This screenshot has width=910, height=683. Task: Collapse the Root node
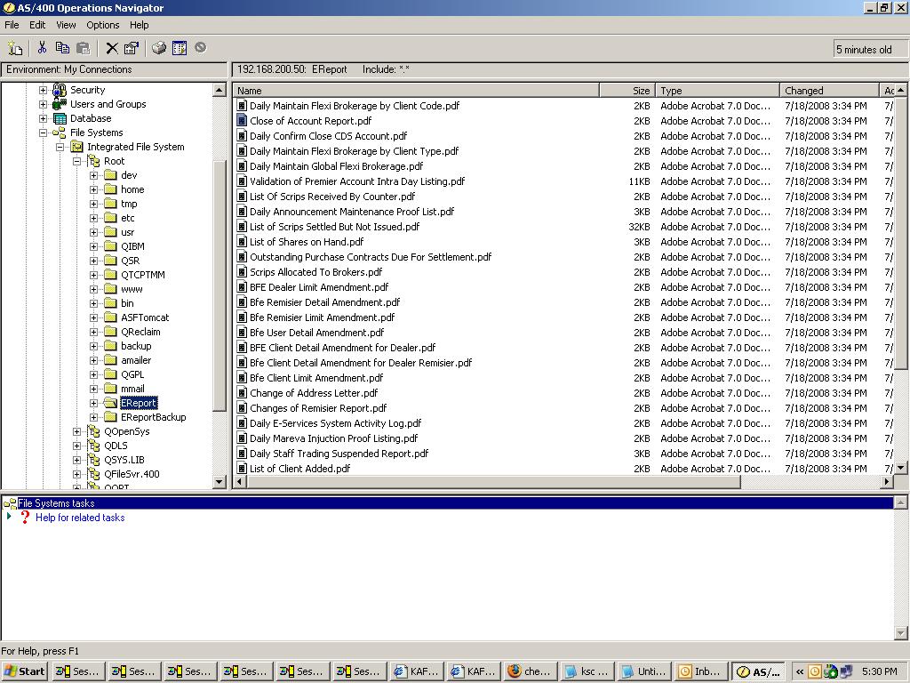pyautogui.click(x=76, y=162)
